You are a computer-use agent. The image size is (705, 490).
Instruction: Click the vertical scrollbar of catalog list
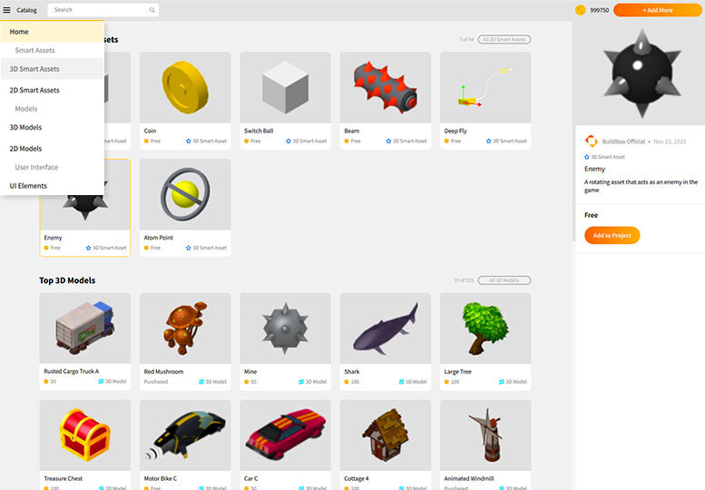(x=573, y=131)
